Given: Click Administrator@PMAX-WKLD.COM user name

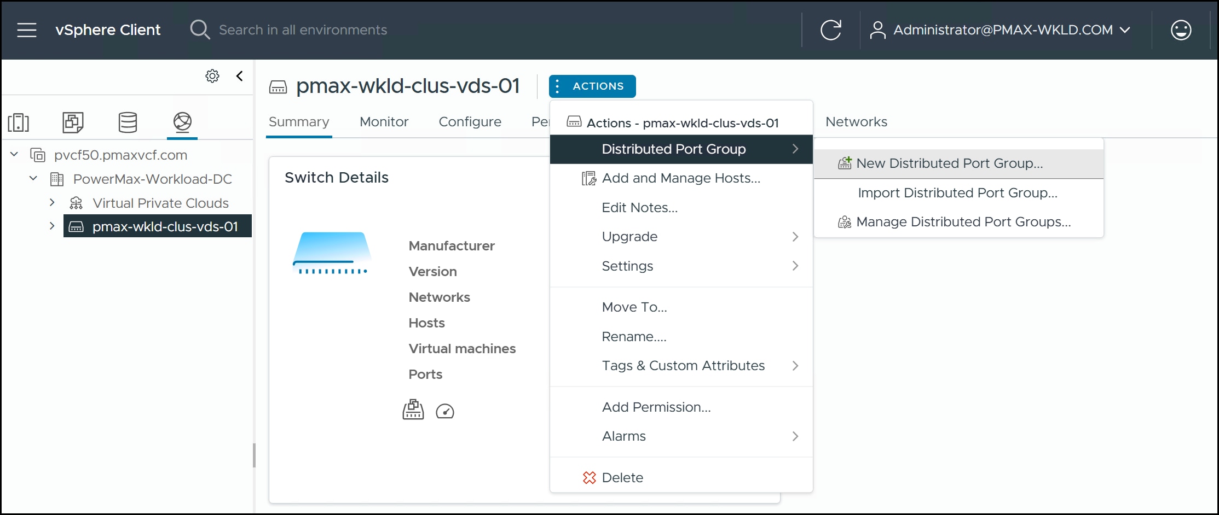Looking at the screenshot, I should click(1003, 30).
